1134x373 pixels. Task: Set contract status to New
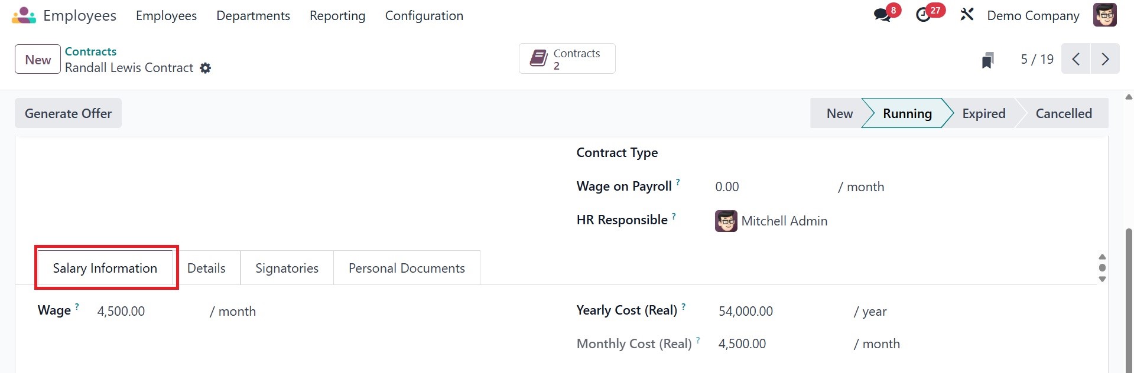click(839, 113)
